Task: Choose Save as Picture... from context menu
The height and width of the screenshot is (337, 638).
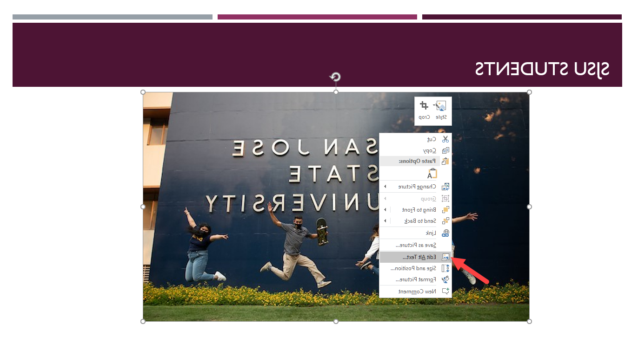Action: 416,245
